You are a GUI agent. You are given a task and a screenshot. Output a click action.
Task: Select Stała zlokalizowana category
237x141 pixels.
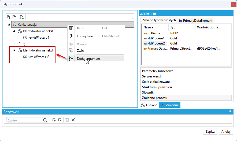click(186, 82)
